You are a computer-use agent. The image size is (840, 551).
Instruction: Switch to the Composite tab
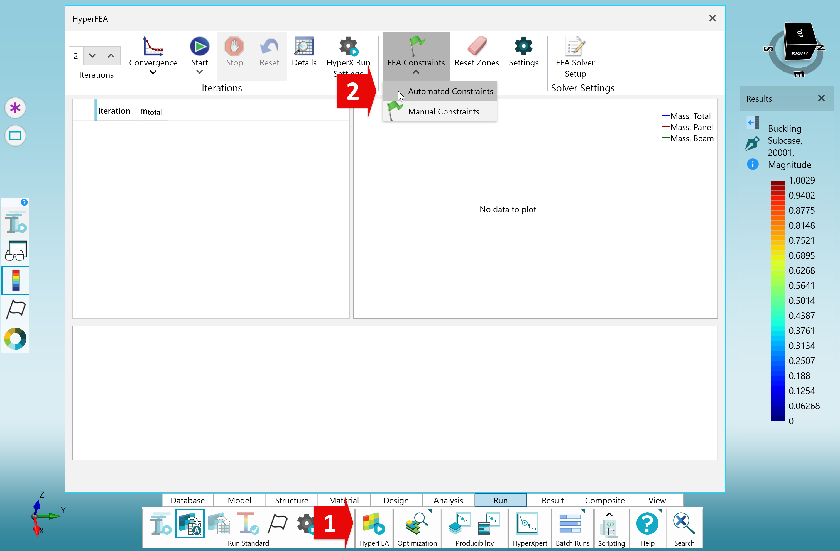pyautogui.click(x=605, y=500)
